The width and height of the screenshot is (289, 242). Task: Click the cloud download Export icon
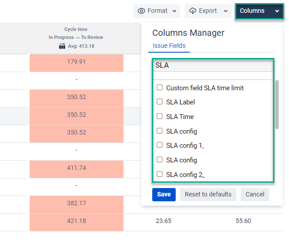pyautogui.click(x=193, y=11)
